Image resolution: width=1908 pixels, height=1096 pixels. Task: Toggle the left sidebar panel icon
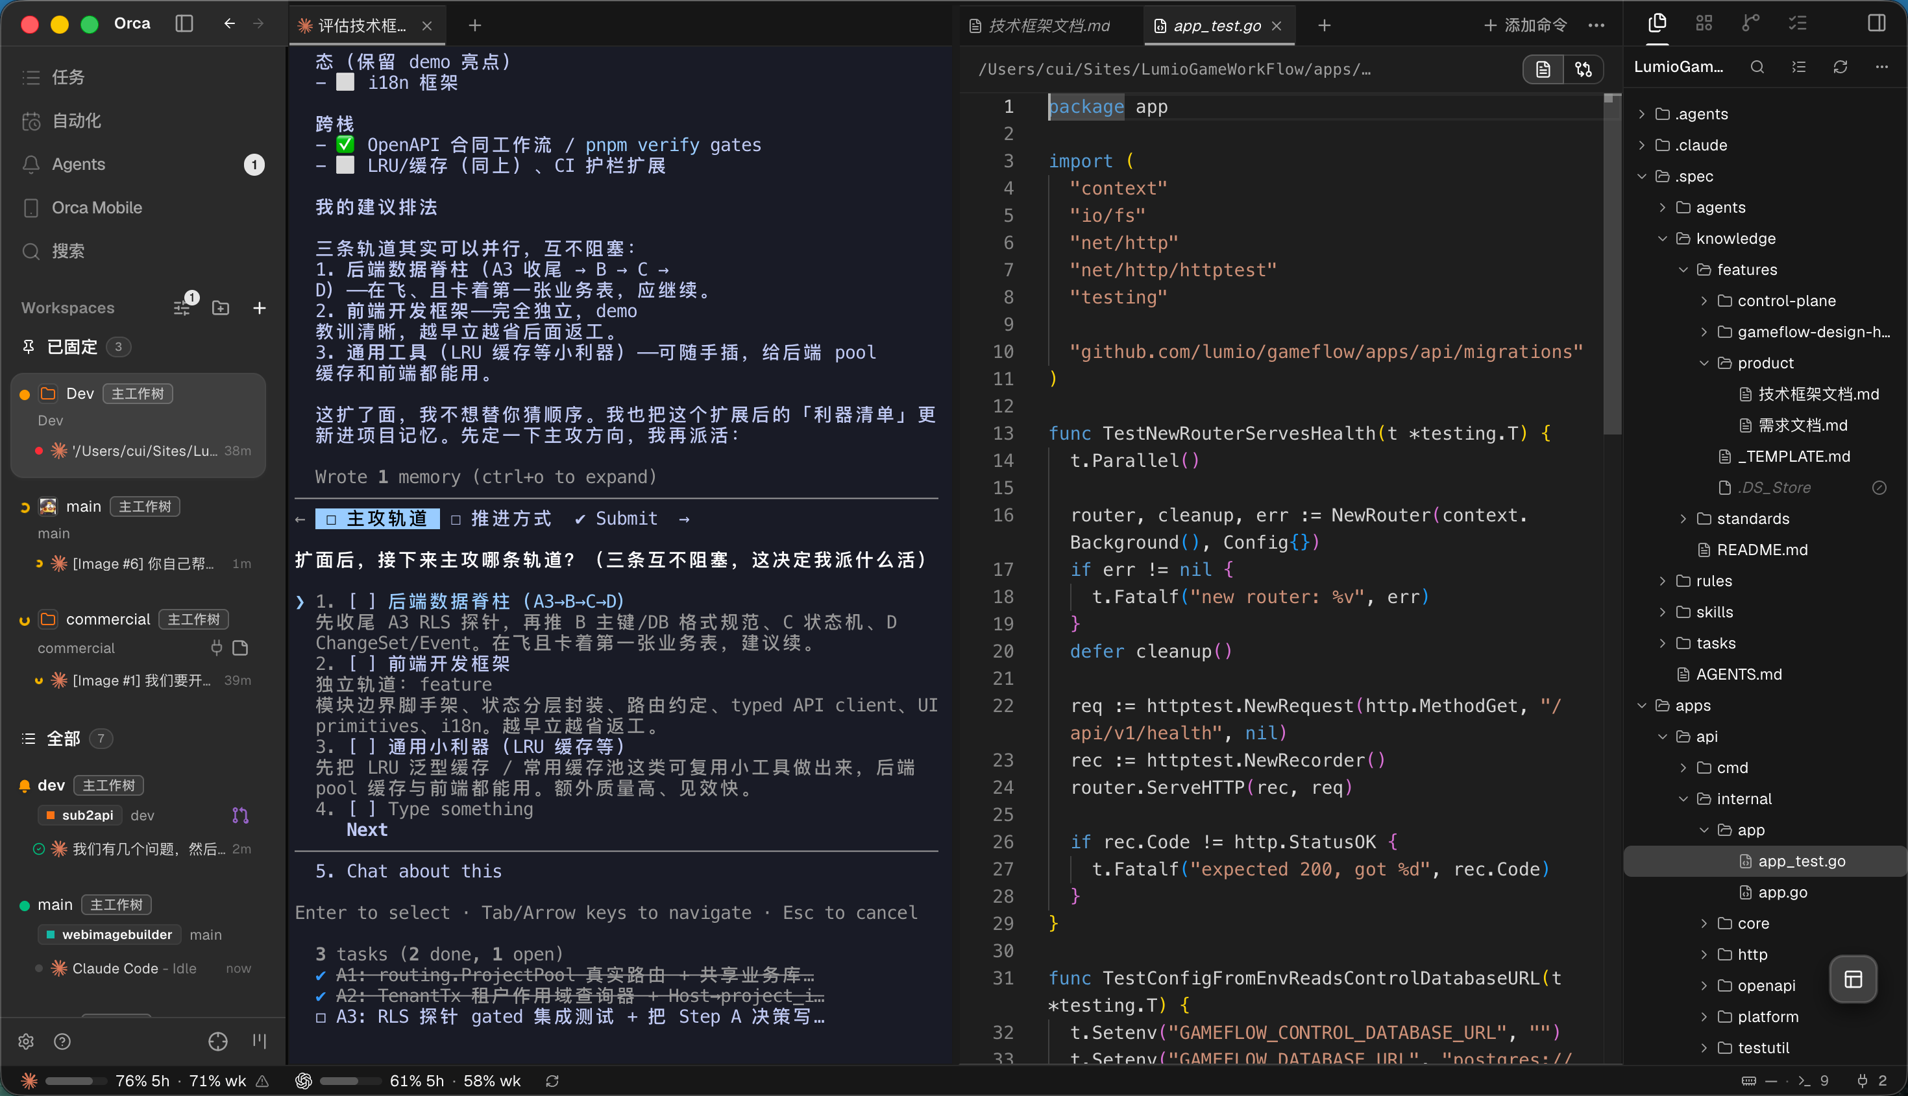tap(184, 24)
